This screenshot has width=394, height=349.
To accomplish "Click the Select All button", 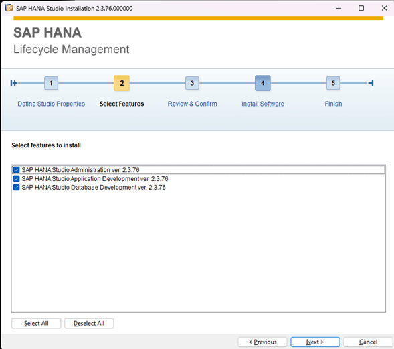I will point(36,323).
